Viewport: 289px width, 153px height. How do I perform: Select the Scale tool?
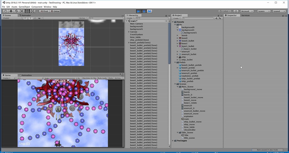[x=22, y=11]
